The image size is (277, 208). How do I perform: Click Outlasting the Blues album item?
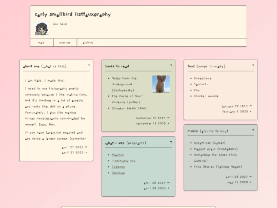coord(215,158)
